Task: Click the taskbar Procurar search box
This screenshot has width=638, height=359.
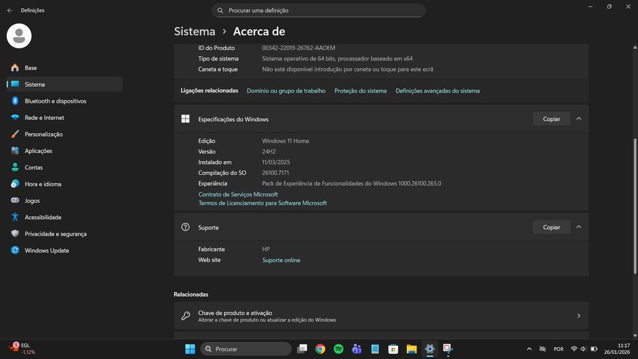Action: pyautogui.click(x=246, y=349)
